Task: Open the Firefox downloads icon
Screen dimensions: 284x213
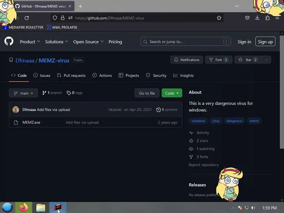Action: pos(257,18)
